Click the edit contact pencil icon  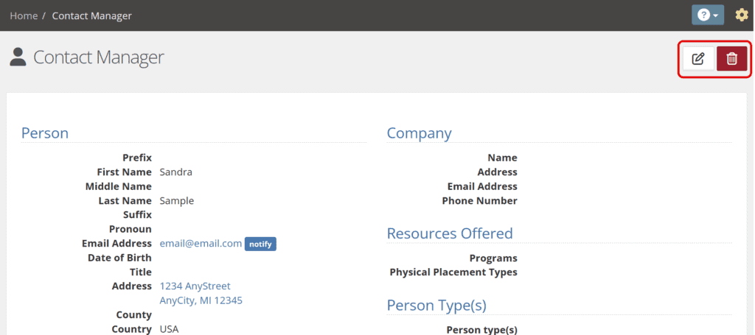pos(698,59)
